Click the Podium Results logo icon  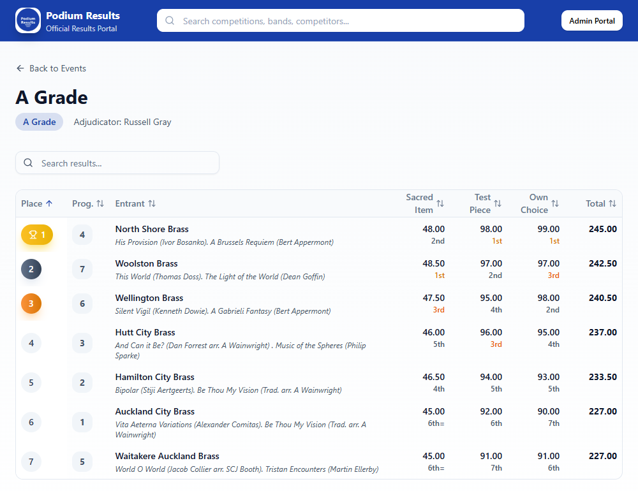[x=28, y=20]
